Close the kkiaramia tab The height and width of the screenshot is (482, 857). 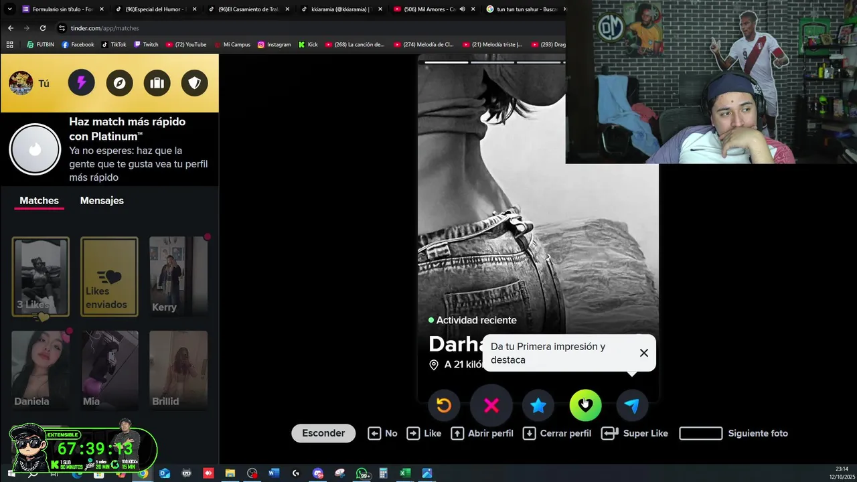(x=380, y=9)
